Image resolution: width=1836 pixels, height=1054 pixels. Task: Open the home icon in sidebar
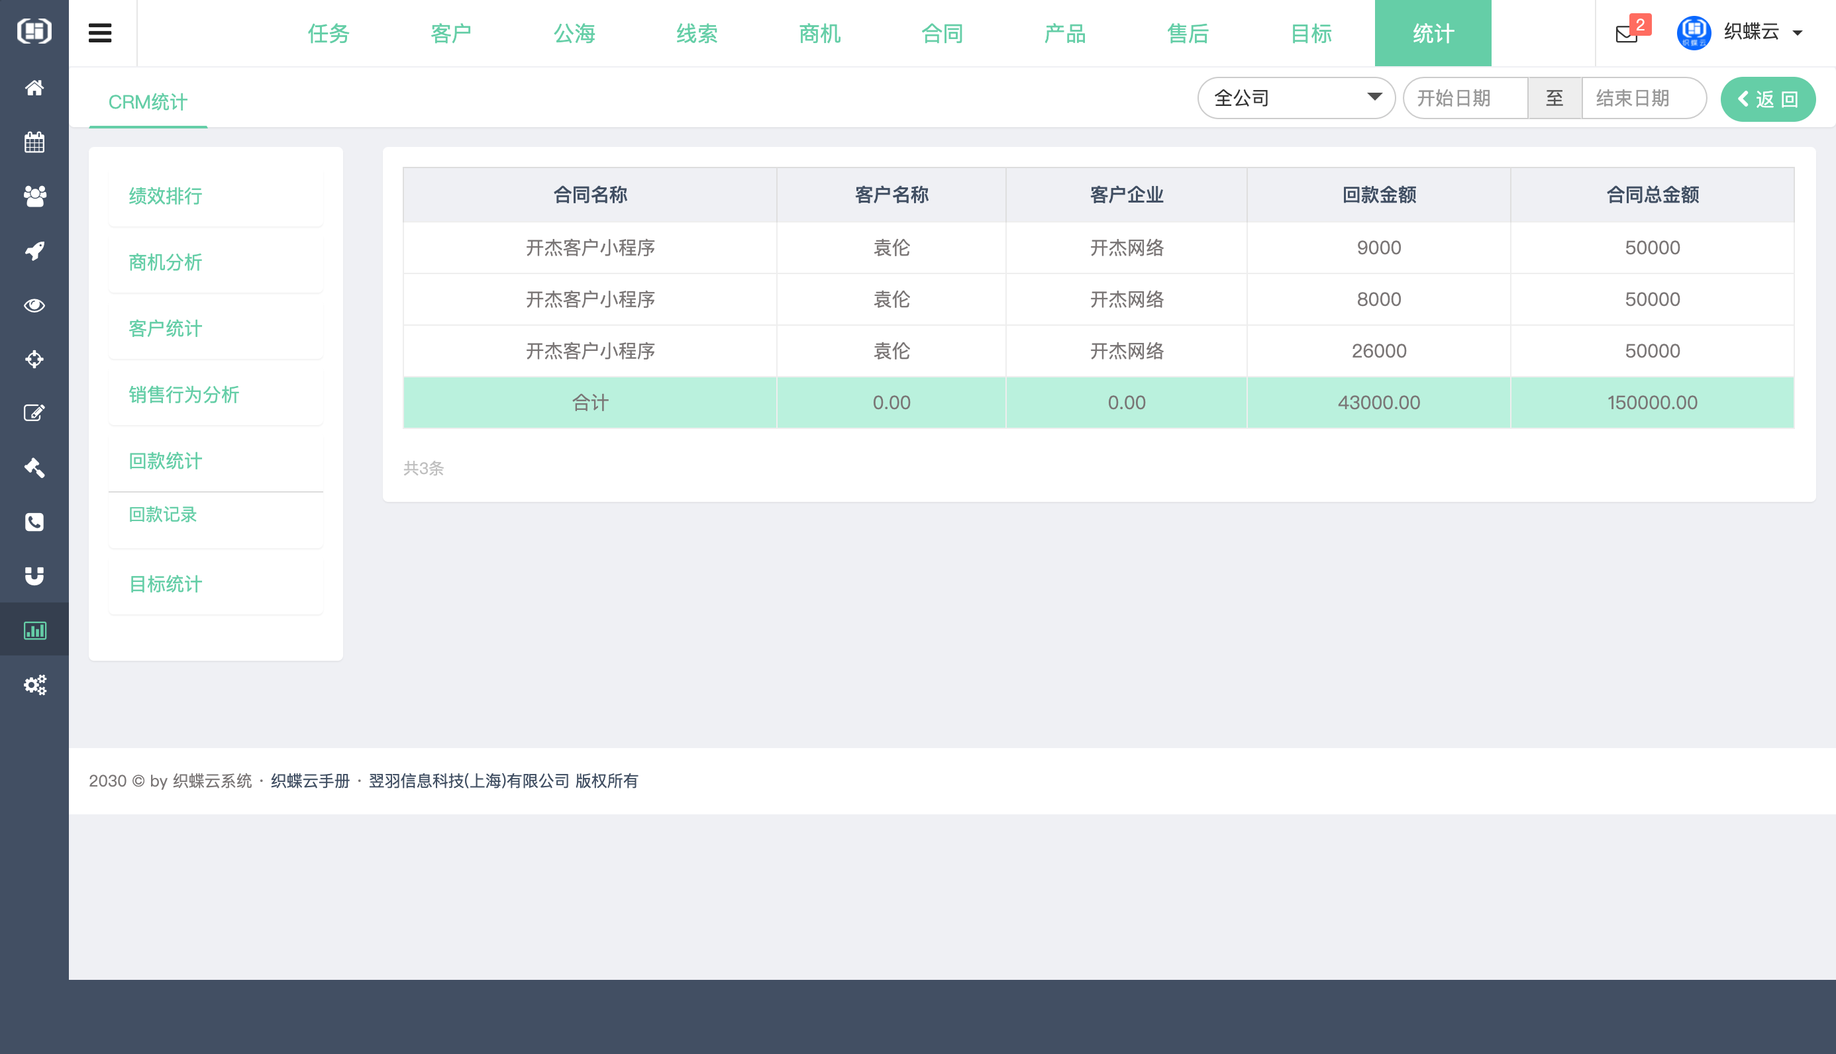(x=34, y=87)
